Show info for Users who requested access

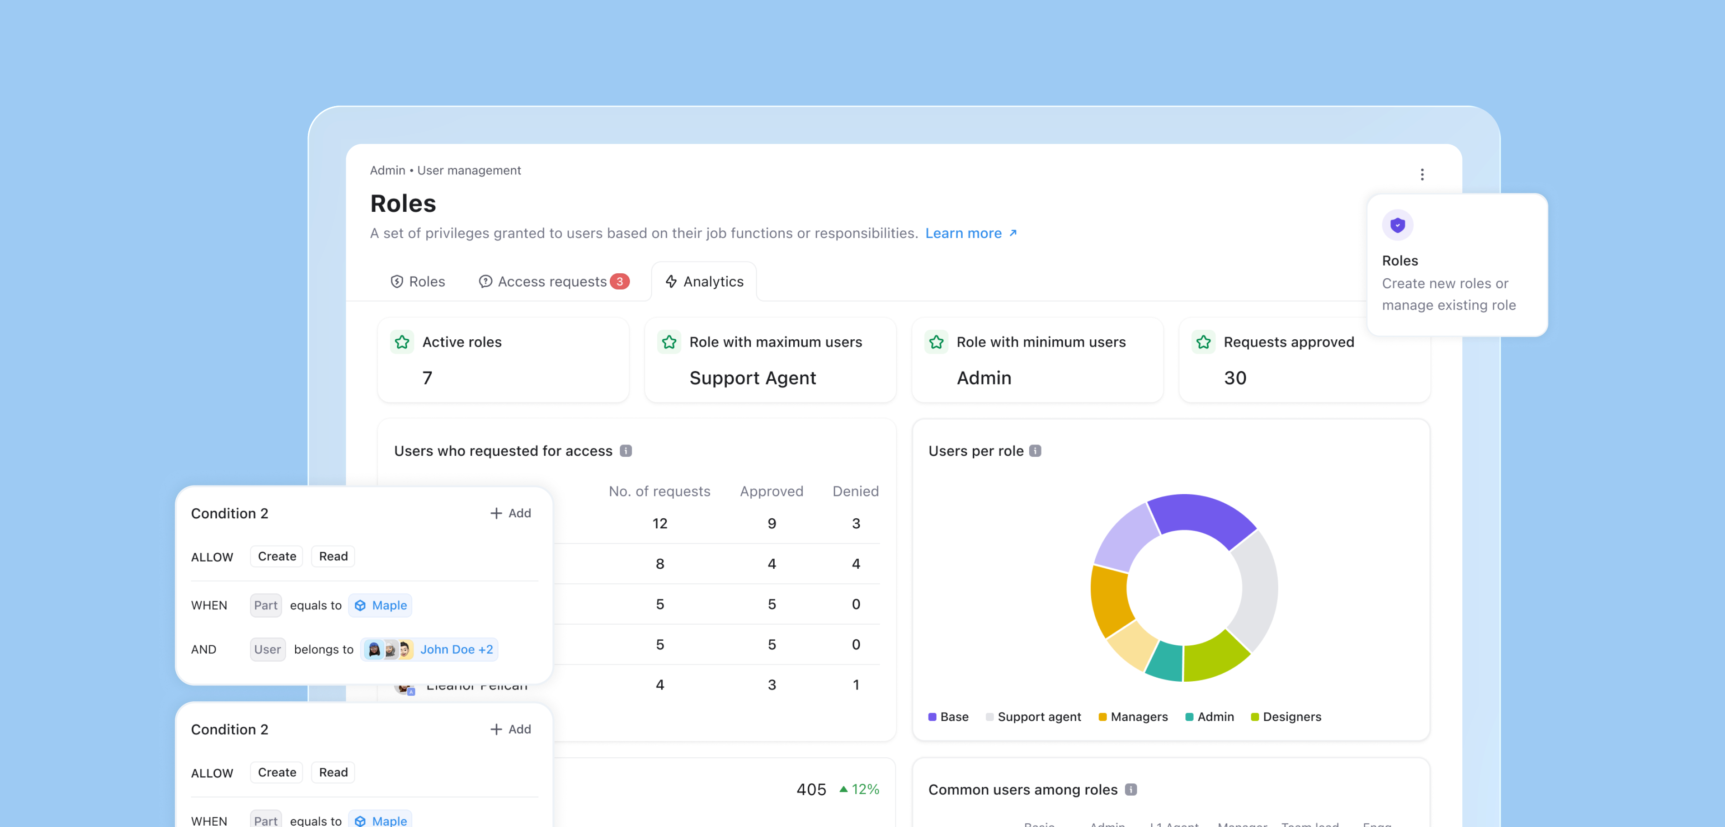coord(625,451)
